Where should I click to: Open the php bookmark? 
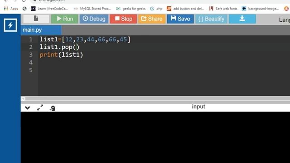pyautogui.click(x=156, y=9)
